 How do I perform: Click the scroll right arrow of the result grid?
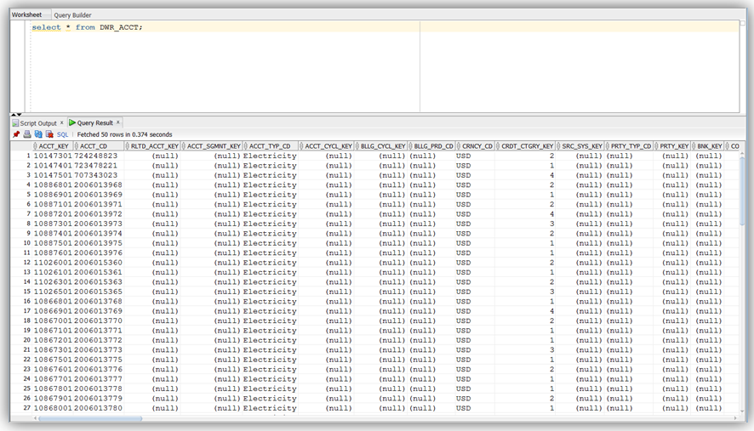(735, 418)
